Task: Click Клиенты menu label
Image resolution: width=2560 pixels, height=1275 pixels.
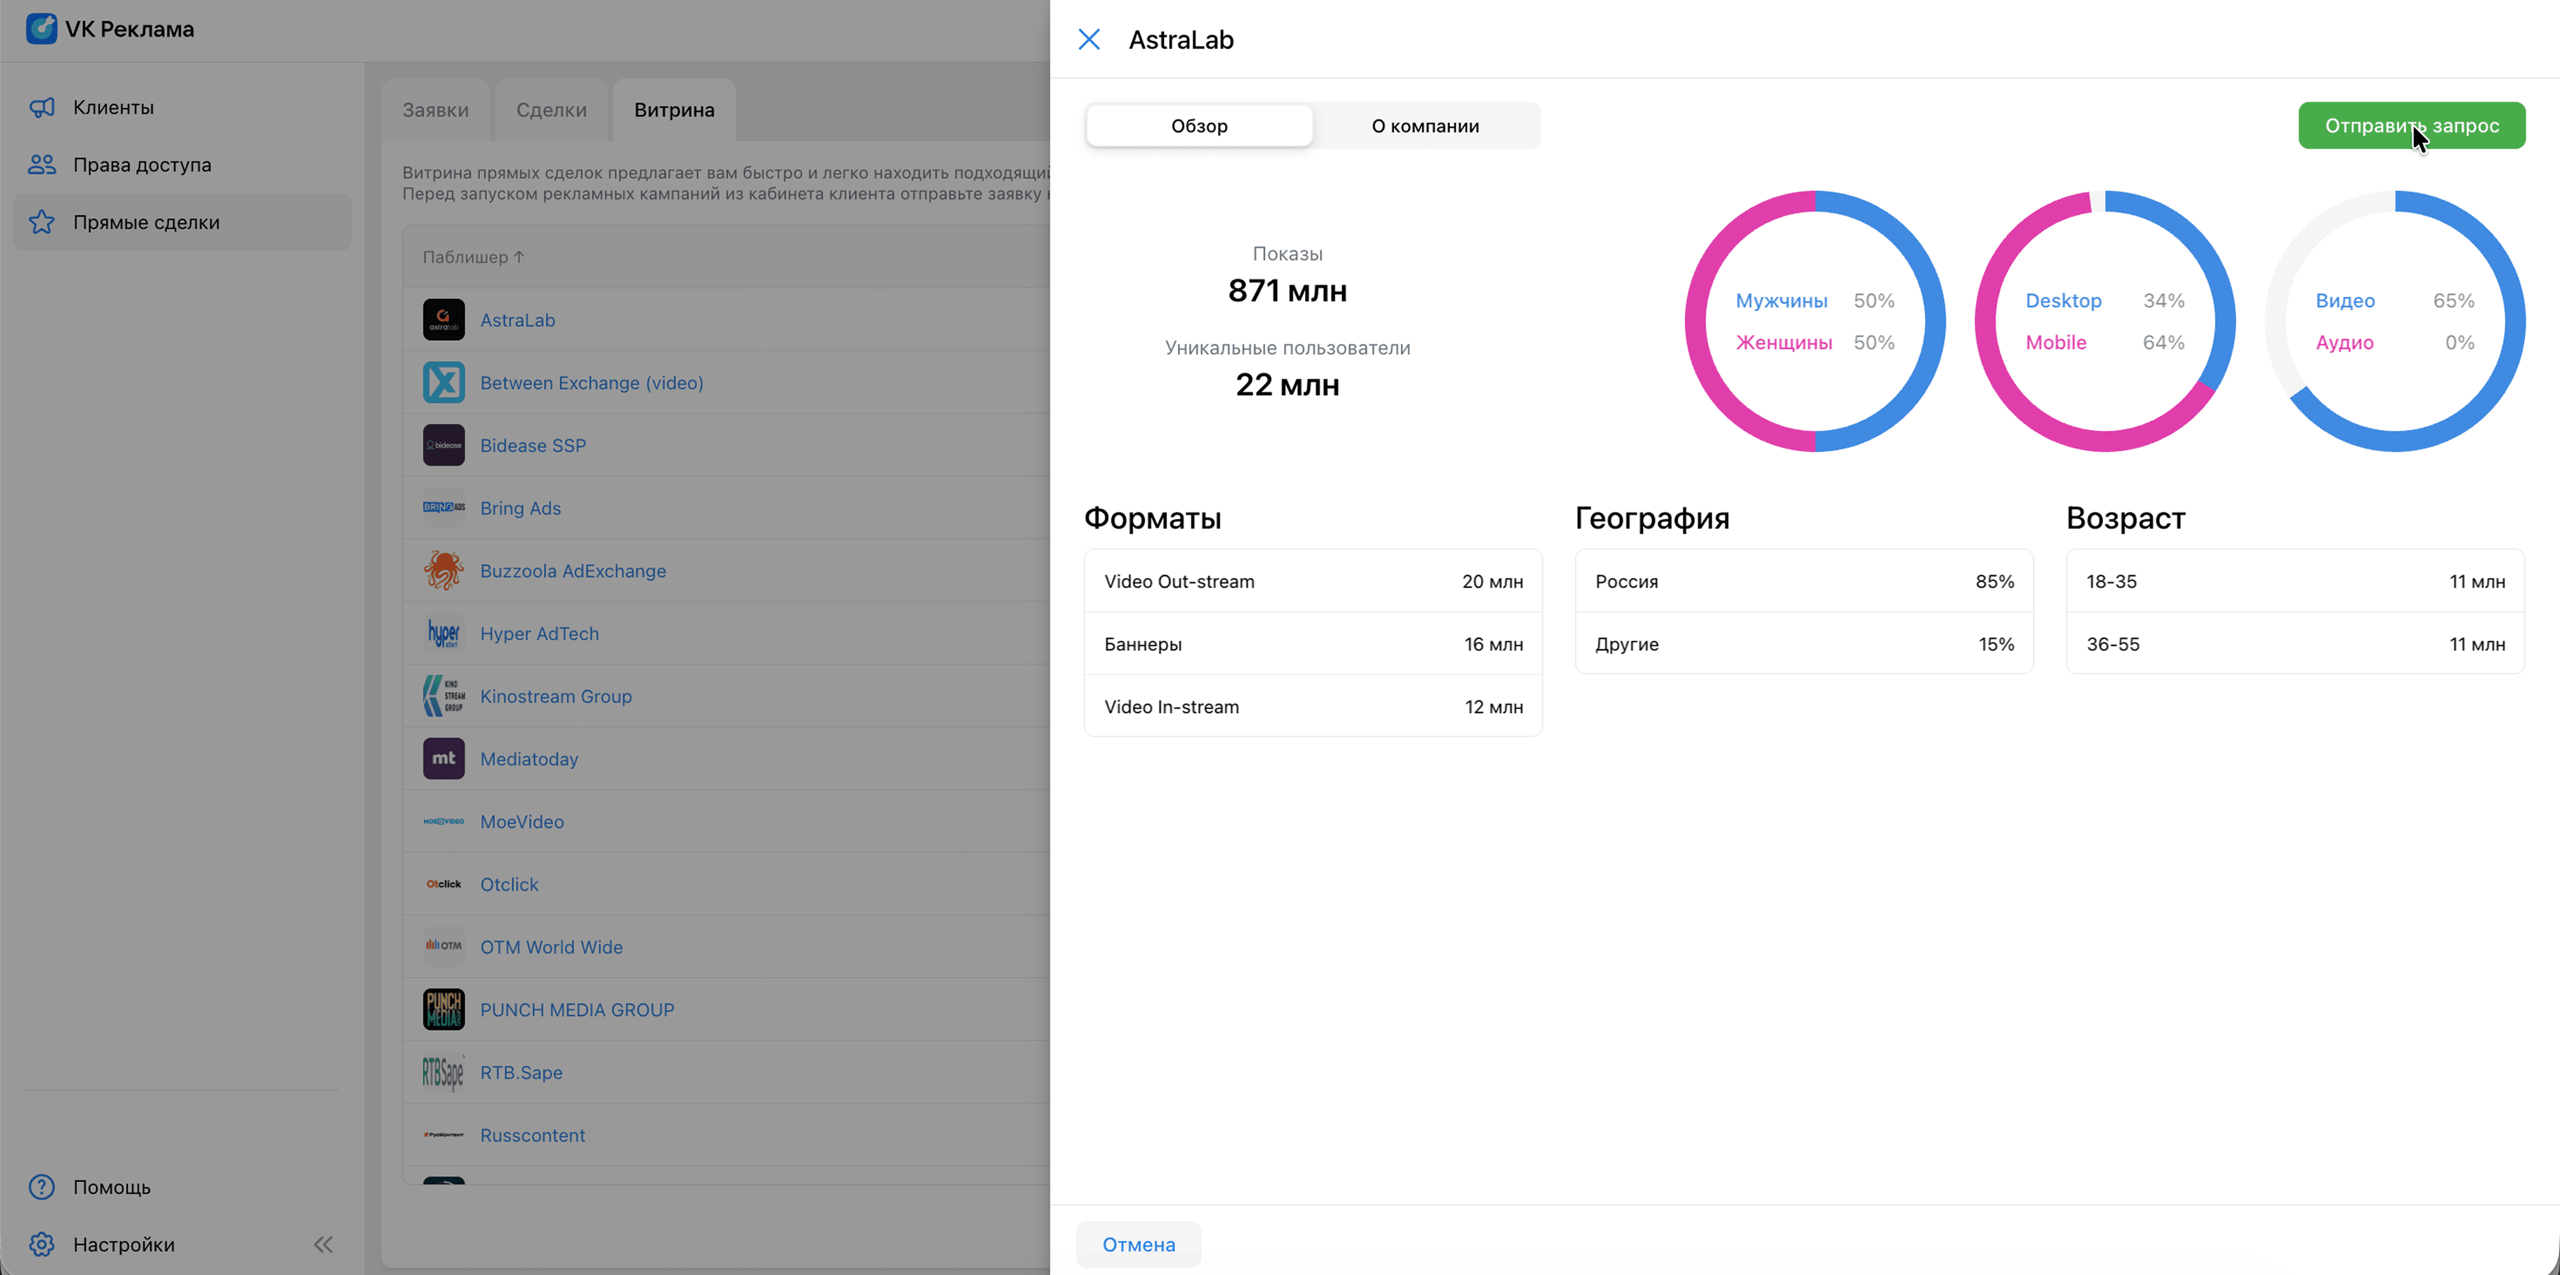Action: [113, 107]
